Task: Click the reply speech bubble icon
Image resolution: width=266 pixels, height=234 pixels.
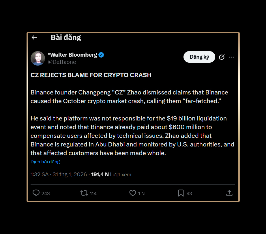Action: click(x=36, y=193)
